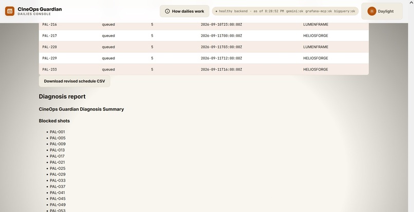Click blocked shot PAL-017

tap(58, 156)
